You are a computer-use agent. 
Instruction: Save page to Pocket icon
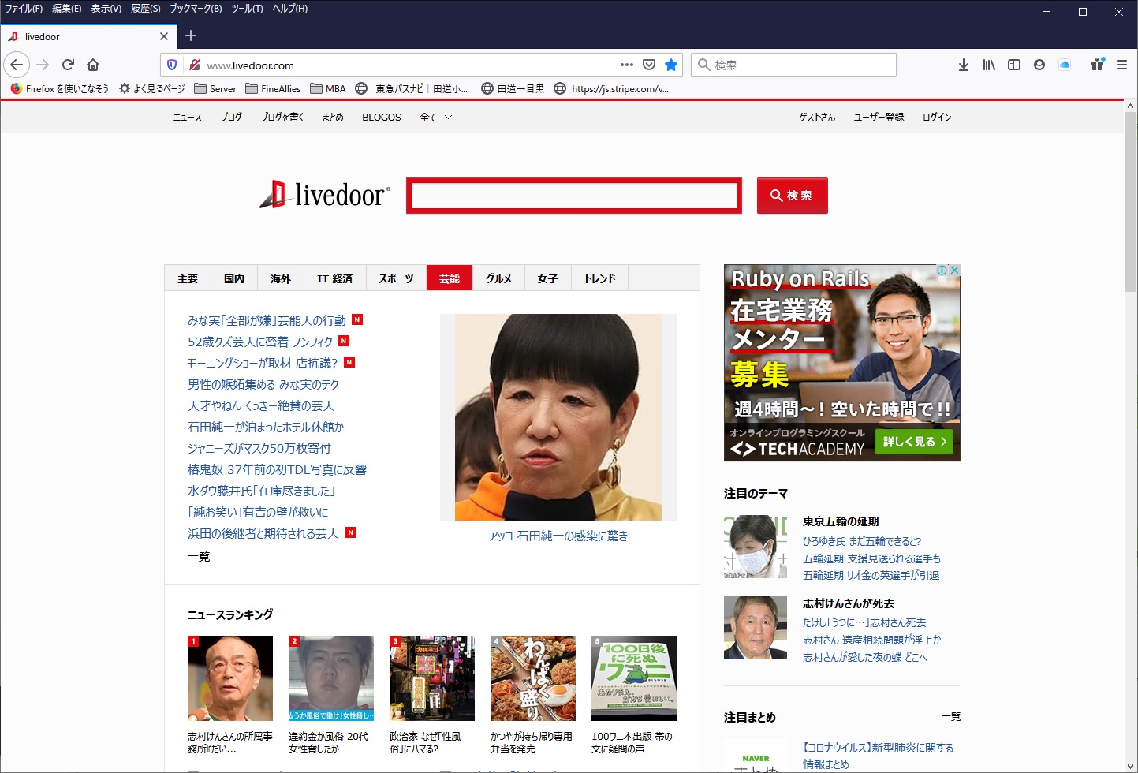click(x=649, y=65)
